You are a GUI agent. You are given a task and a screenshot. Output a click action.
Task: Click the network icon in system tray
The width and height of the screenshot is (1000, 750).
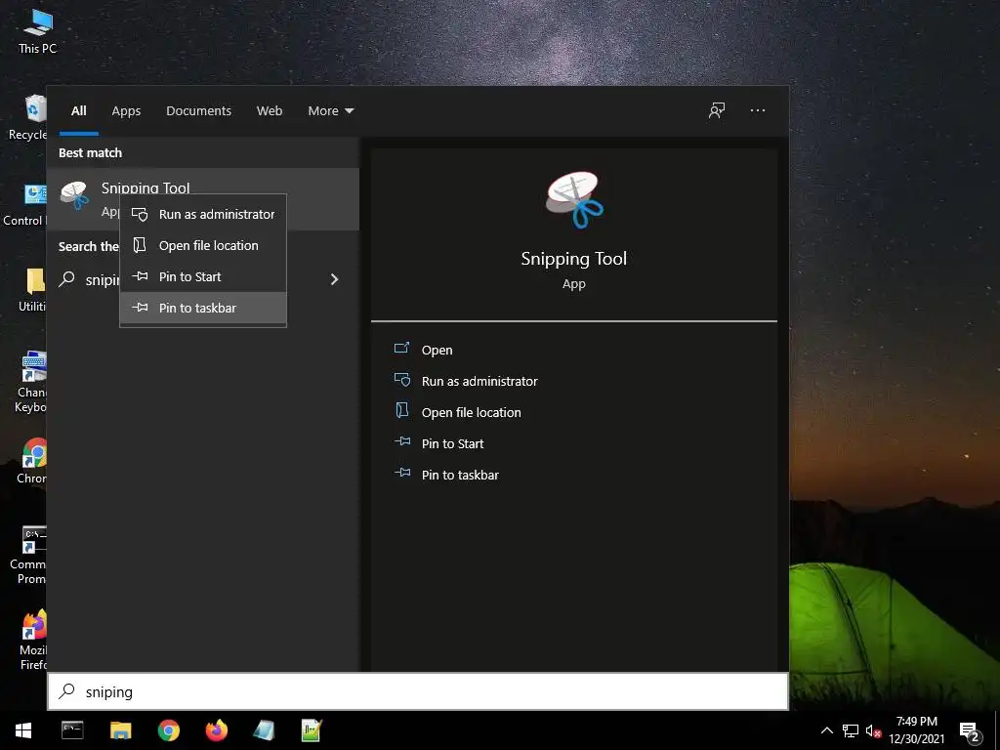click(851, 730)
